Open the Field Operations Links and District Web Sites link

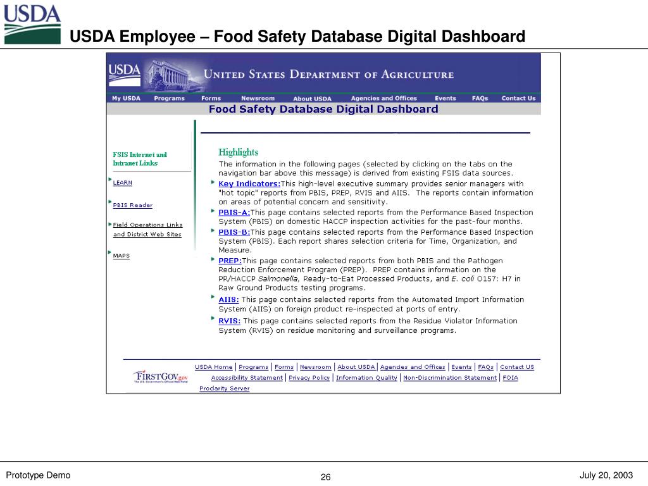coord(147,229)
